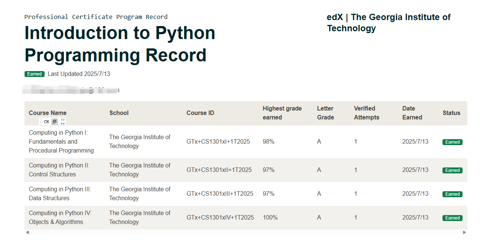Click the Earned status badge for Python III row

[453, 194]
